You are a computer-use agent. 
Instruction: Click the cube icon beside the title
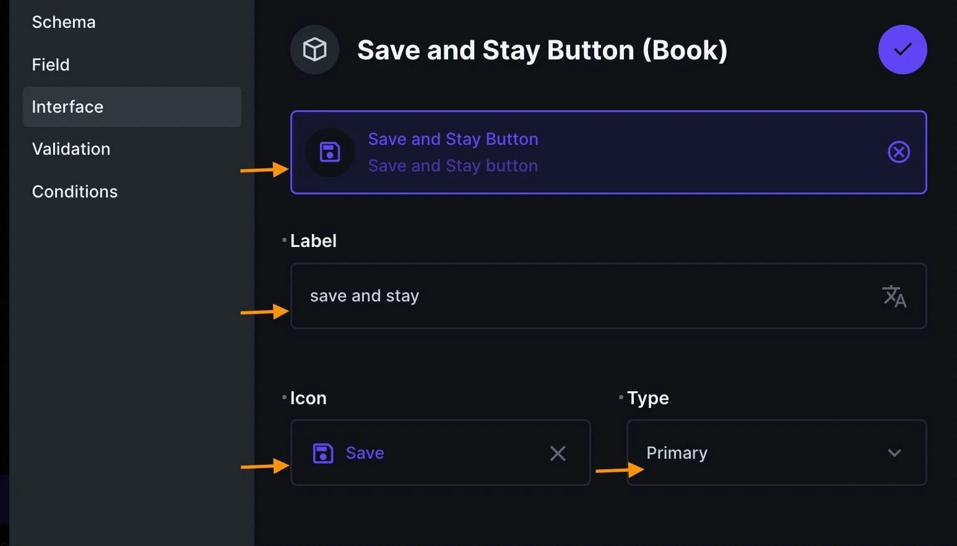[x=314, y=50]
